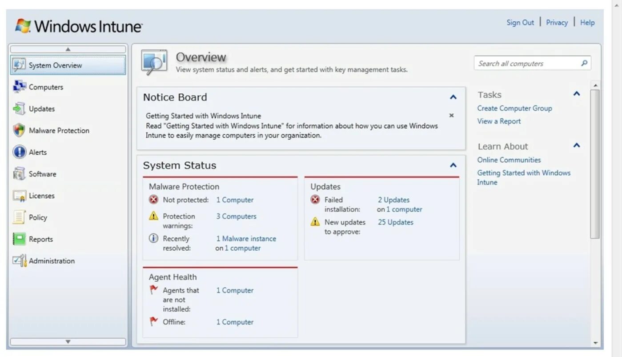Open the Computers workspace

click(68, 87)
